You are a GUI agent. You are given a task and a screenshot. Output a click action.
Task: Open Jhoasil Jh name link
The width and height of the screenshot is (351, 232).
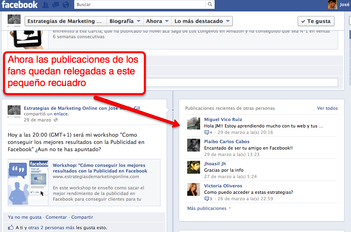point(215,164)
